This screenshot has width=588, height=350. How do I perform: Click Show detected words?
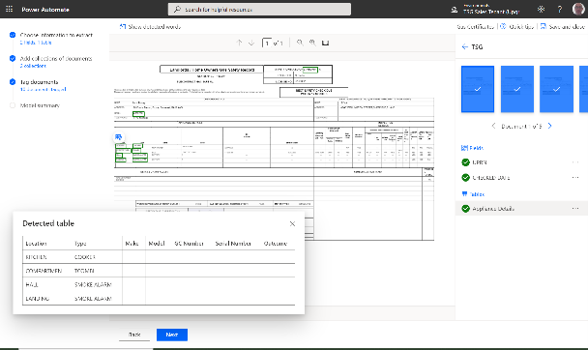(150, 27)
